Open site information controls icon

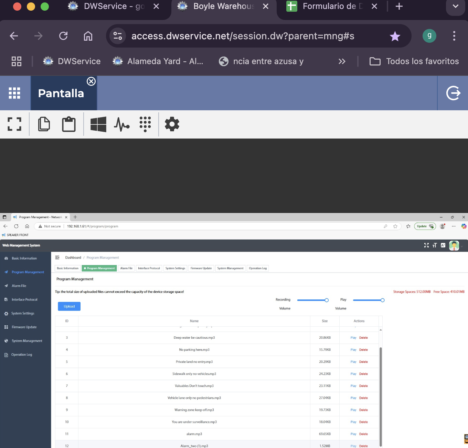pyautogui.click(x=118, y=36)
